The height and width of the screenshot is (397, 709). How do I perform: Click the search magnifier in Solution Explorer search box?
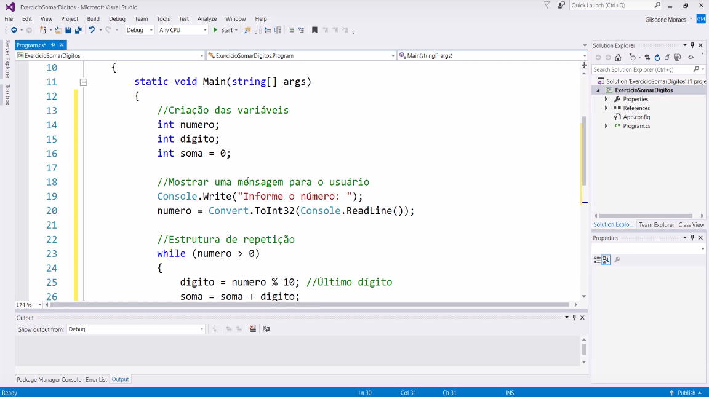(696, 69)
